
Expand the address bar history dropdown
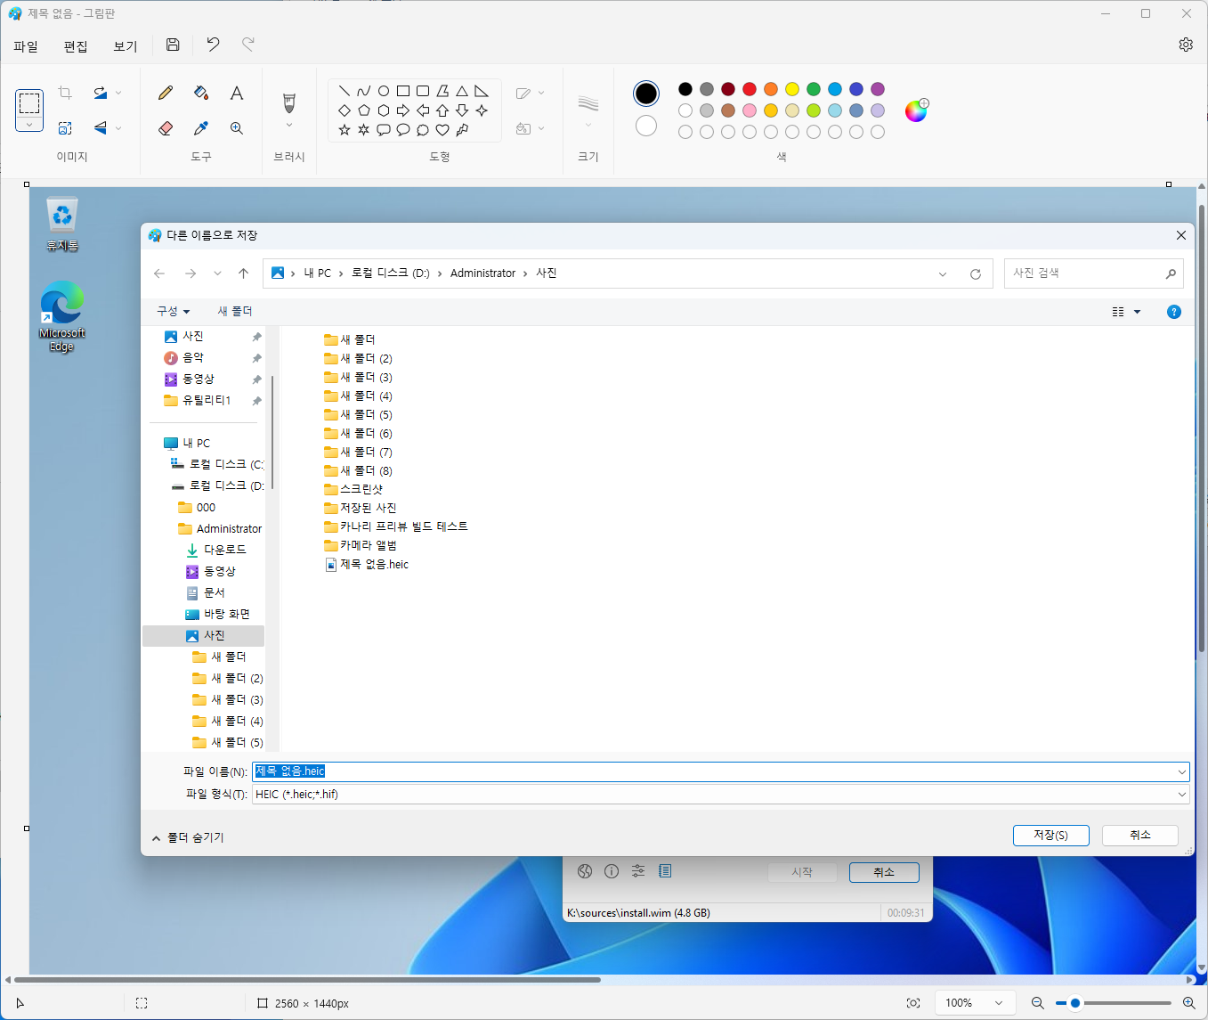pyautogui.click(x=943, y=273)
